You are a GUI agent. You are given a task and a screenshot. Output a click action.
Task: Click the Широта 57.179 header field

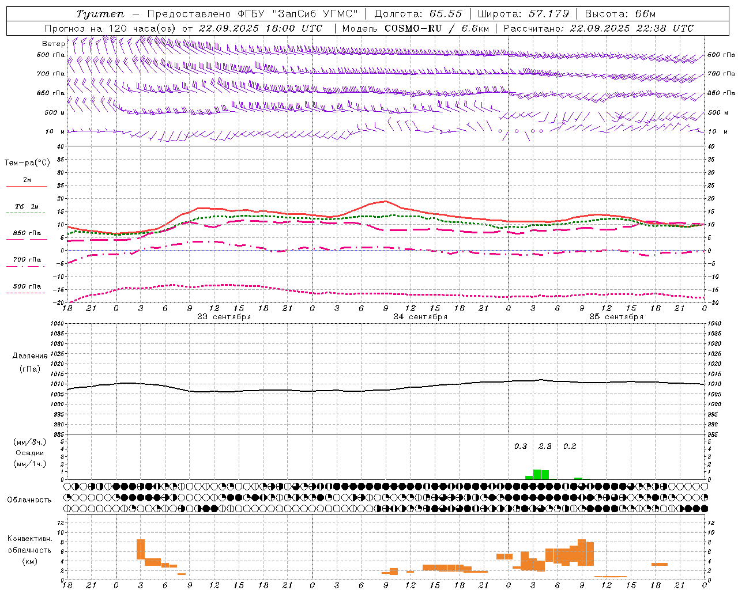[x=523, y=14]
